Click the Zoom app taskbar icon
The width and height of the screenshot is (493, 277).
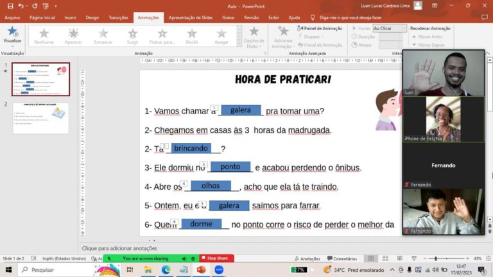pyautogui.click(x=218, y=270)
